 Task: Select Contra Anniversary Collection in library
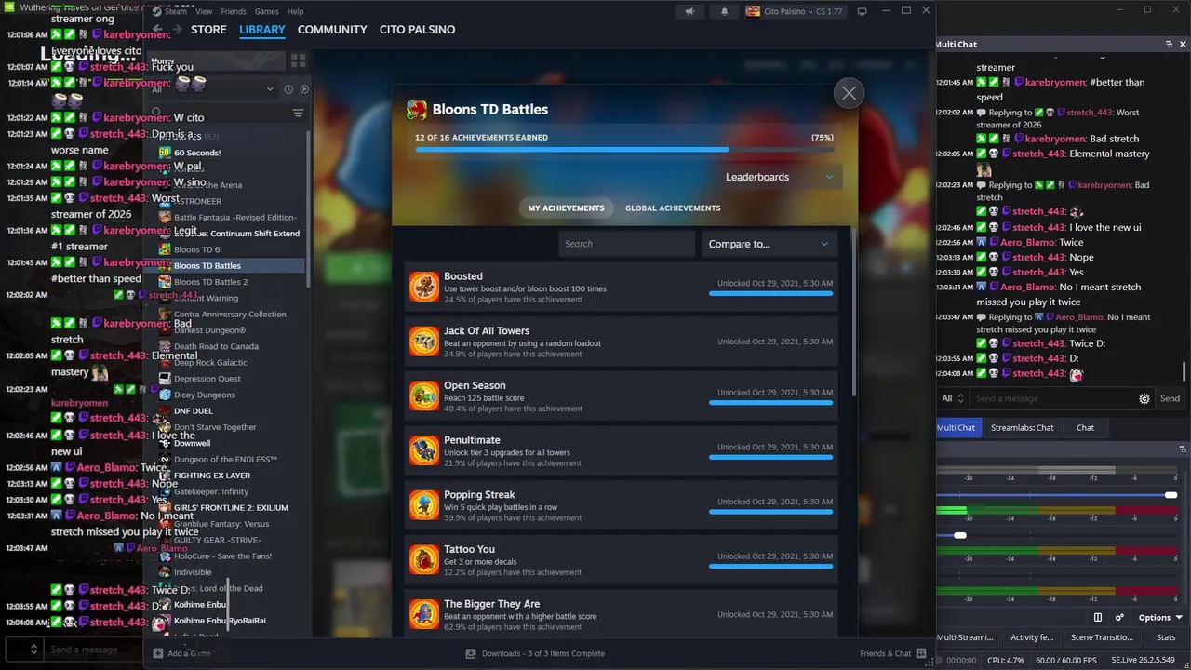(230, 315)
